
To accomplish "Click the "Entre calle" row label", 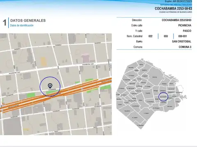I will (137, 25).
